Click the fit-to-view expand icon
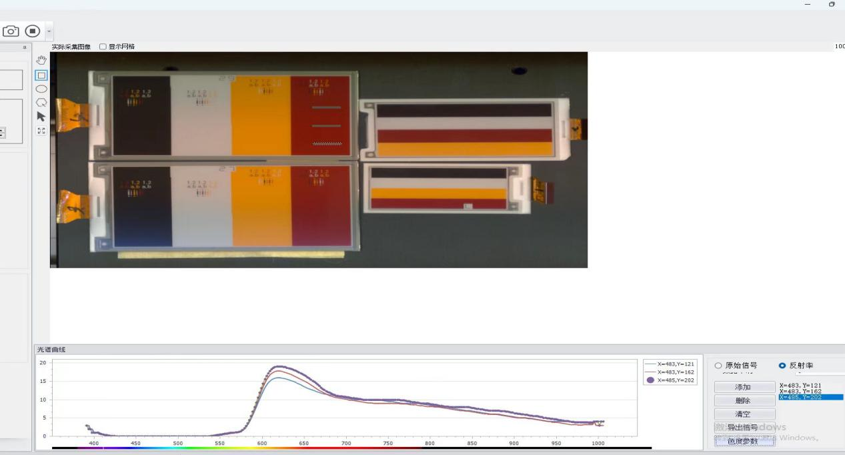 click(41, 131)
